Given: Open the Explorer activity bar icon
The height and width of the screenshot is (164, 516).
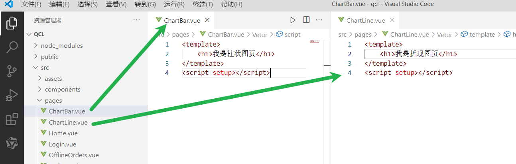Looking at the screenshot, I should [x=12, y=23].
